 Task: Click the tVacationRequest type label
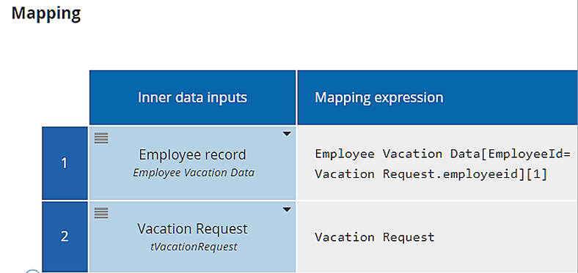pyautogui.click(x=194, y=247)
